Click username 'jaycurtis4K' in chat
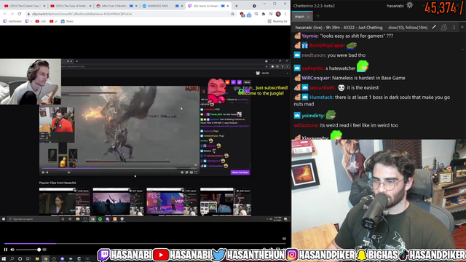The width and height of the screenshot is (466, 262). (x=323, y=87)
